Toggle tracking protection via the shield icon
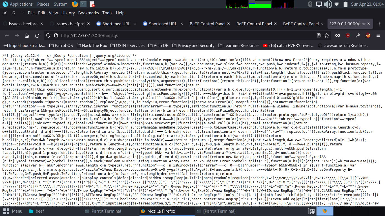 (x=48, y=35)
